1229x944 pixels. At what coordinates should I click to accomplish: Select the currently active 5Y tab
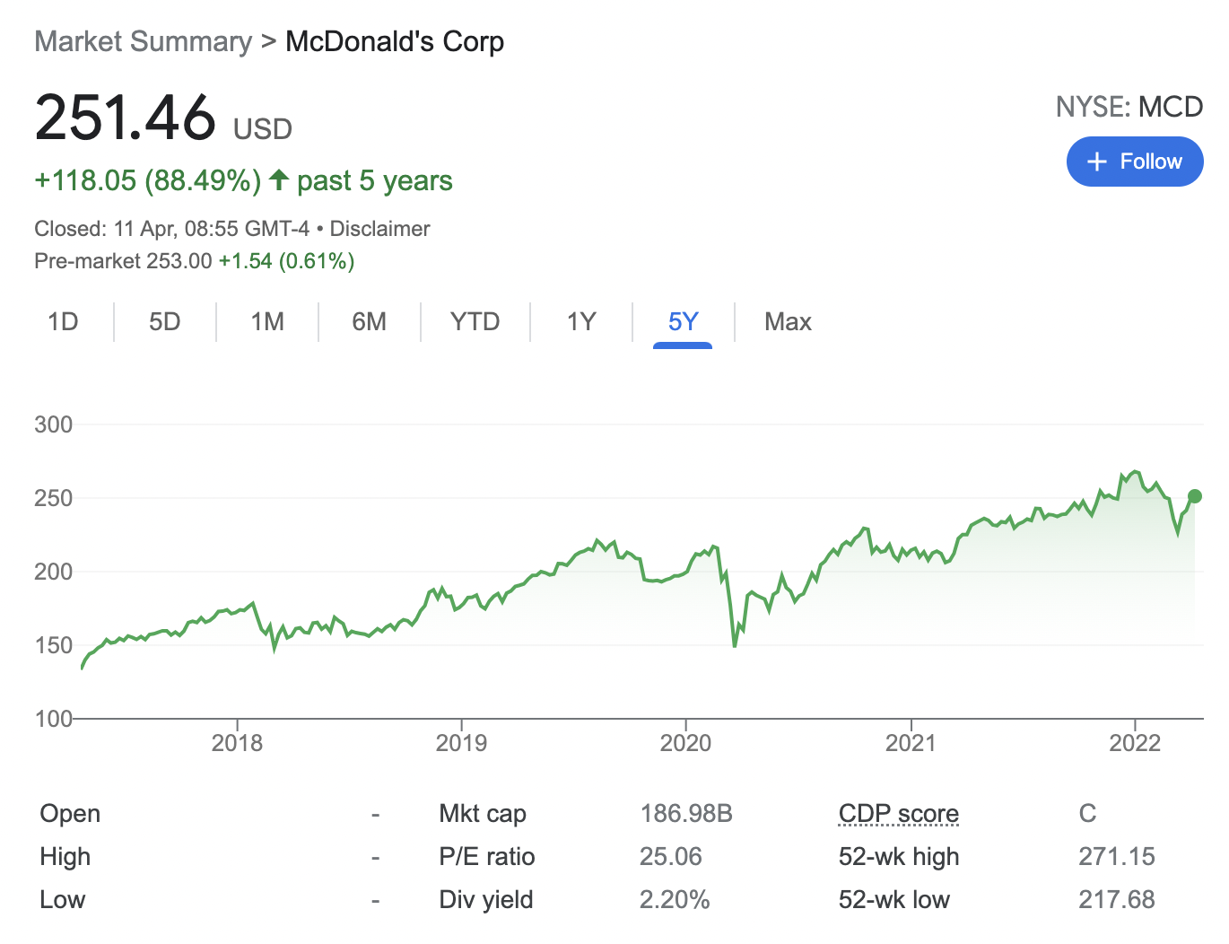683,321
